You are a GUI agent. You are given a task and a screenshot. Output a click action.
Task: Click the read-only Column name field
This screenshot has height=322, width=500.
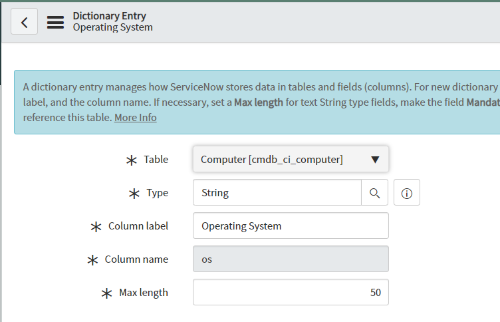(291, 259)
